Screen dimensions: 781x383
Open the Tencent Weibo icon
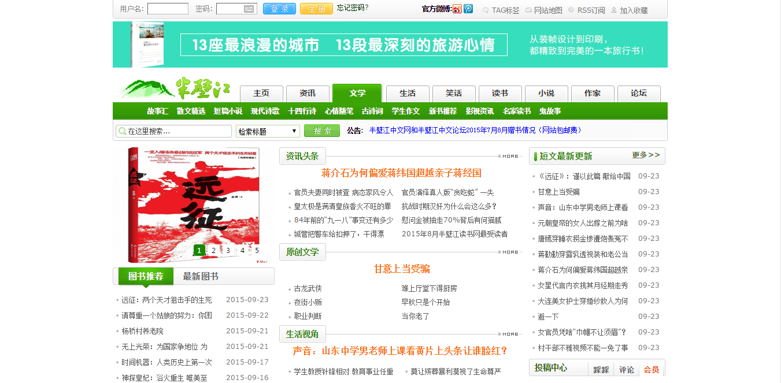pyautogui.click(x=468, y=9)
